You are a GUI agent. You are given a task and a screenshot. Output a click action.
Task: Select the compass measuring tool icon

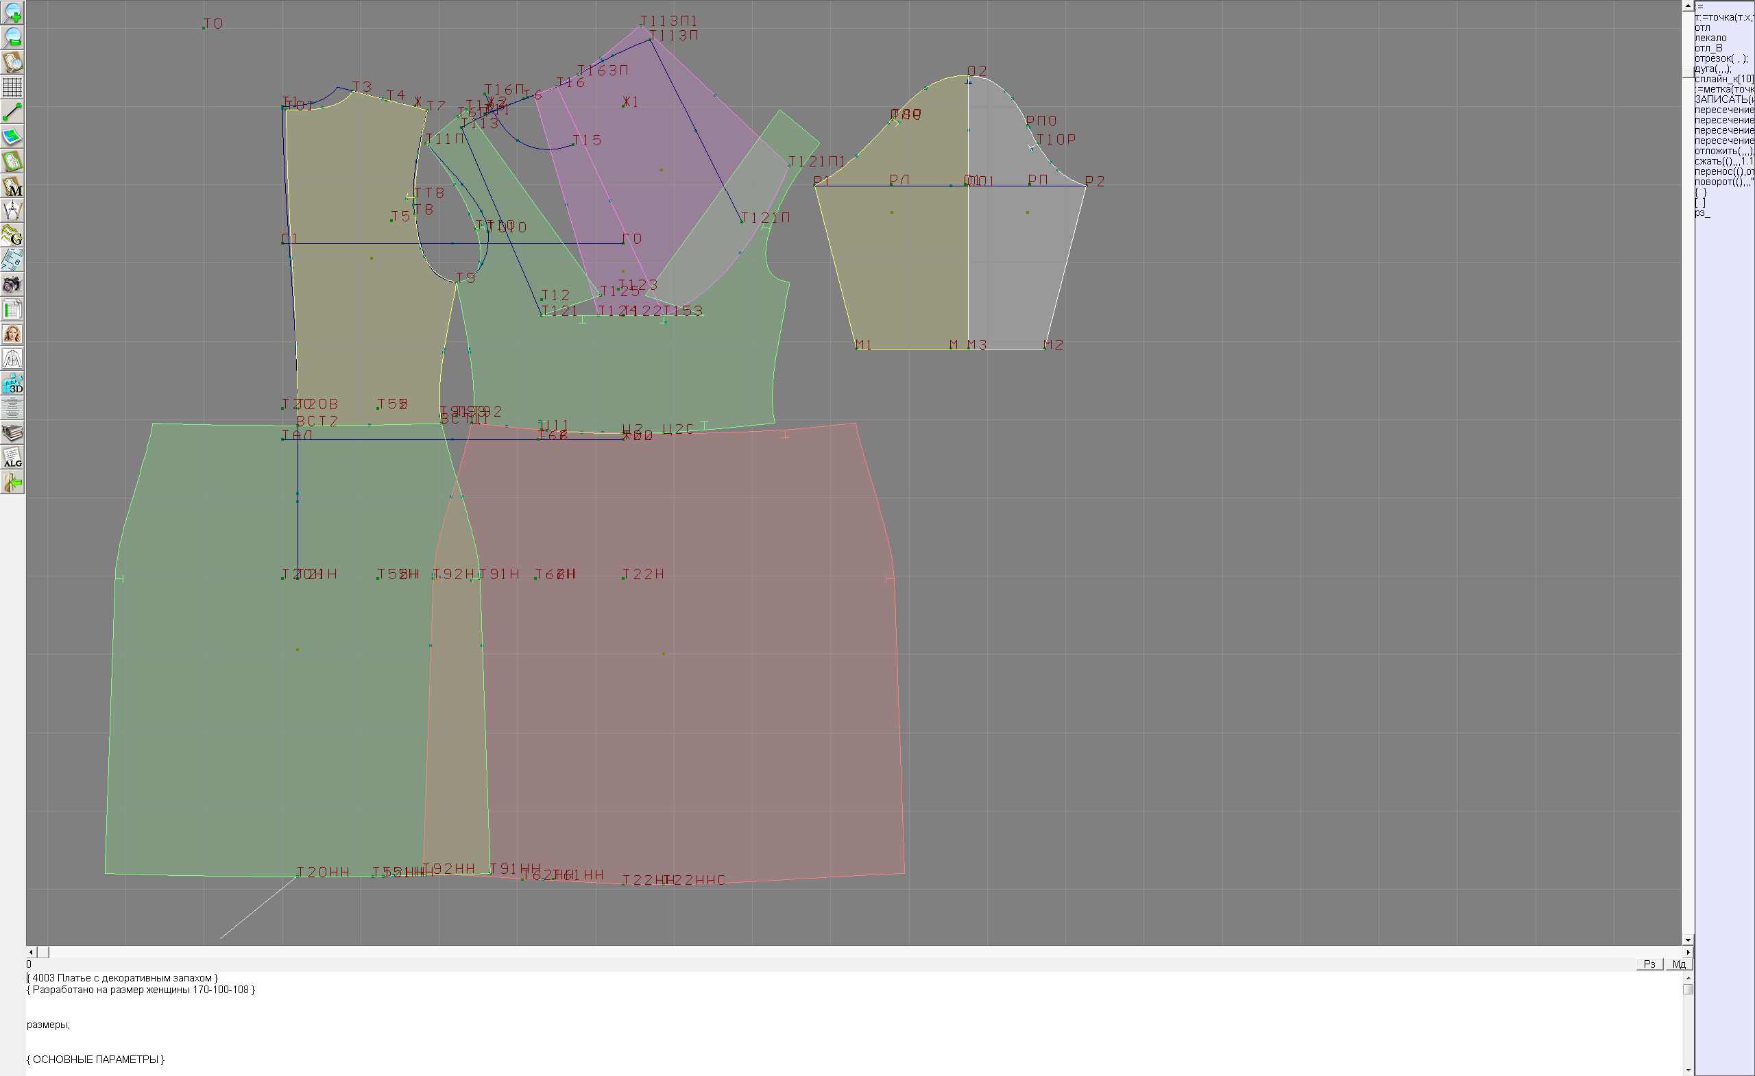(x=12, y=211)
